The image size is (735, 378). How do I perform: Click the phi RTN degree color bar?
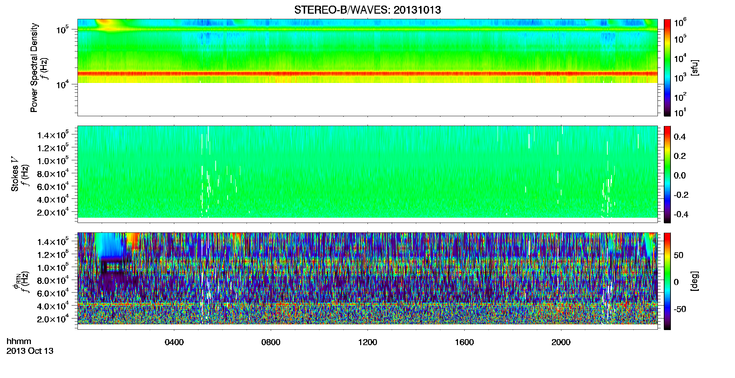667,281
